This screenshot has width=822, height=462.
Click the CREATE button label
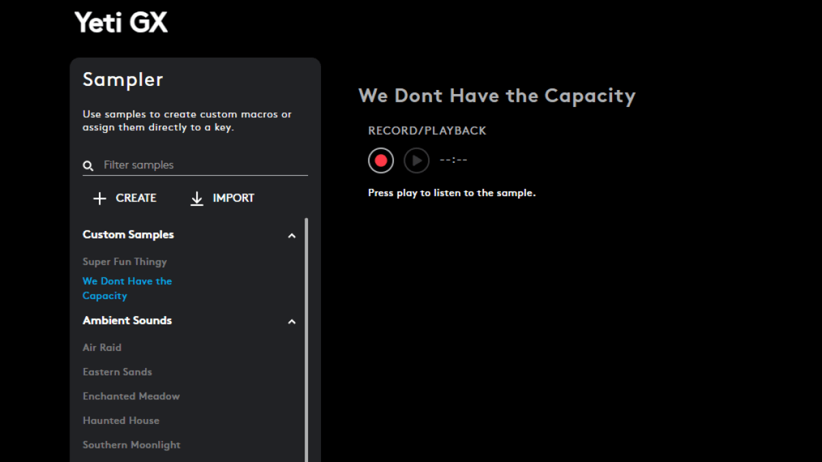pos(136,198)
